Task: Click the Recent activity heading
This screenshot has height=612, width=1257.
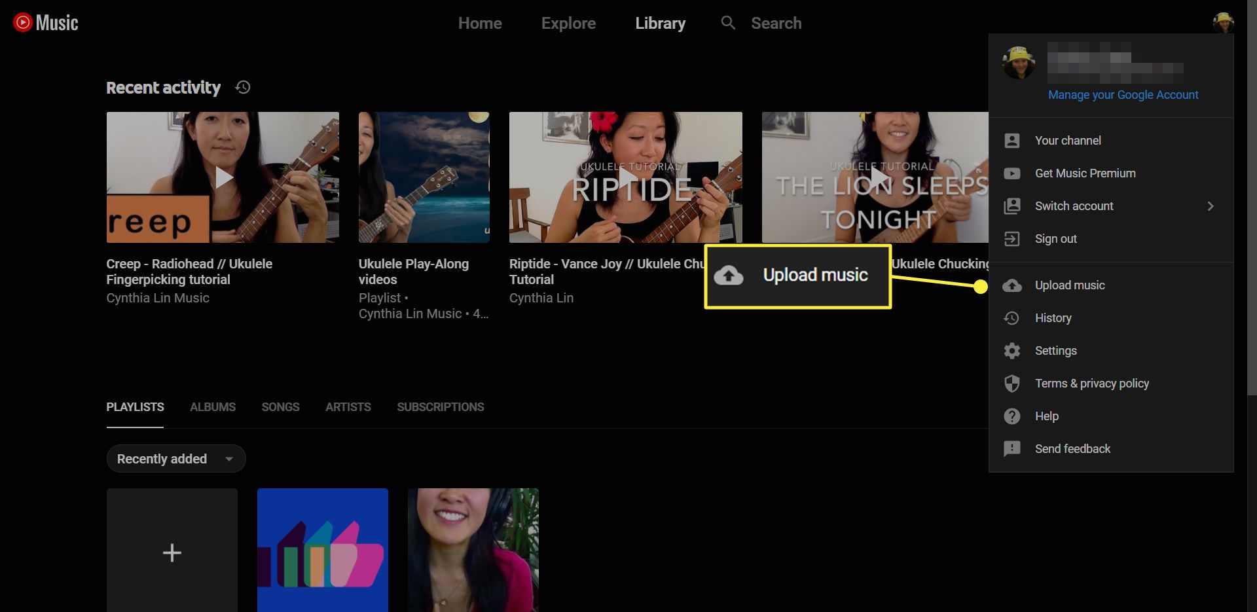Action: click(163, 87)
